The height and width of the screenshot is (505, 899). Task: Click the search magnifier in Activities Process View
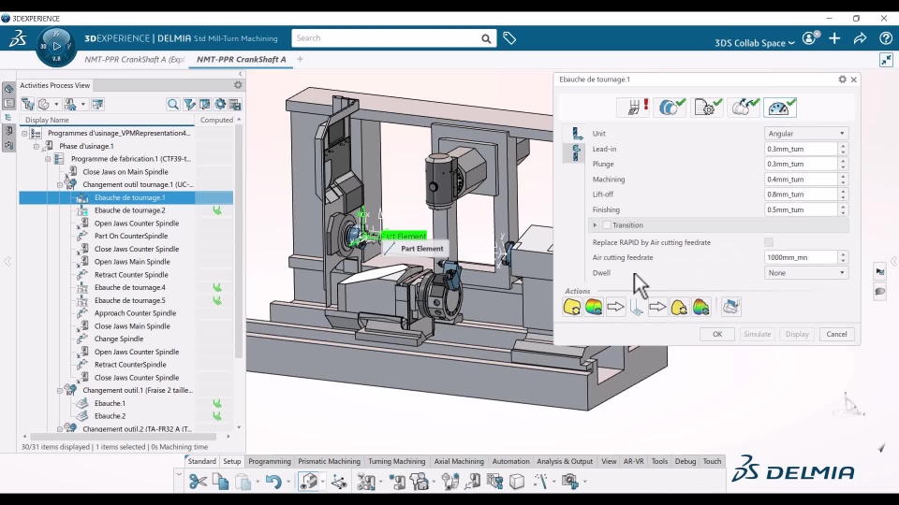pos(172,104)
